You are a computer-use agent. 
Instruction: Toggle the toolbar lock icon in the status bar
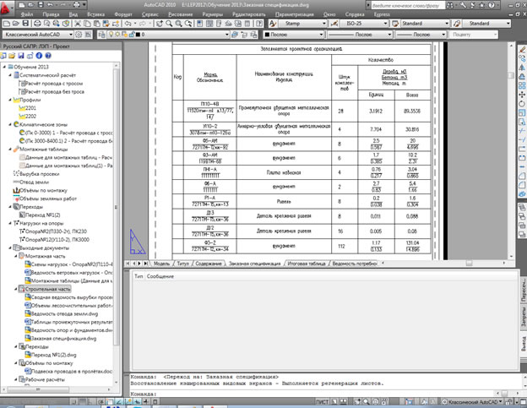(509, 401)
